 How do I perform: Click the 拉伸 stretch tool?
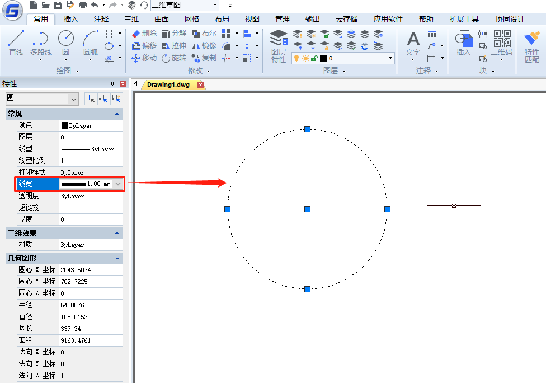click(x=174, y=46)
